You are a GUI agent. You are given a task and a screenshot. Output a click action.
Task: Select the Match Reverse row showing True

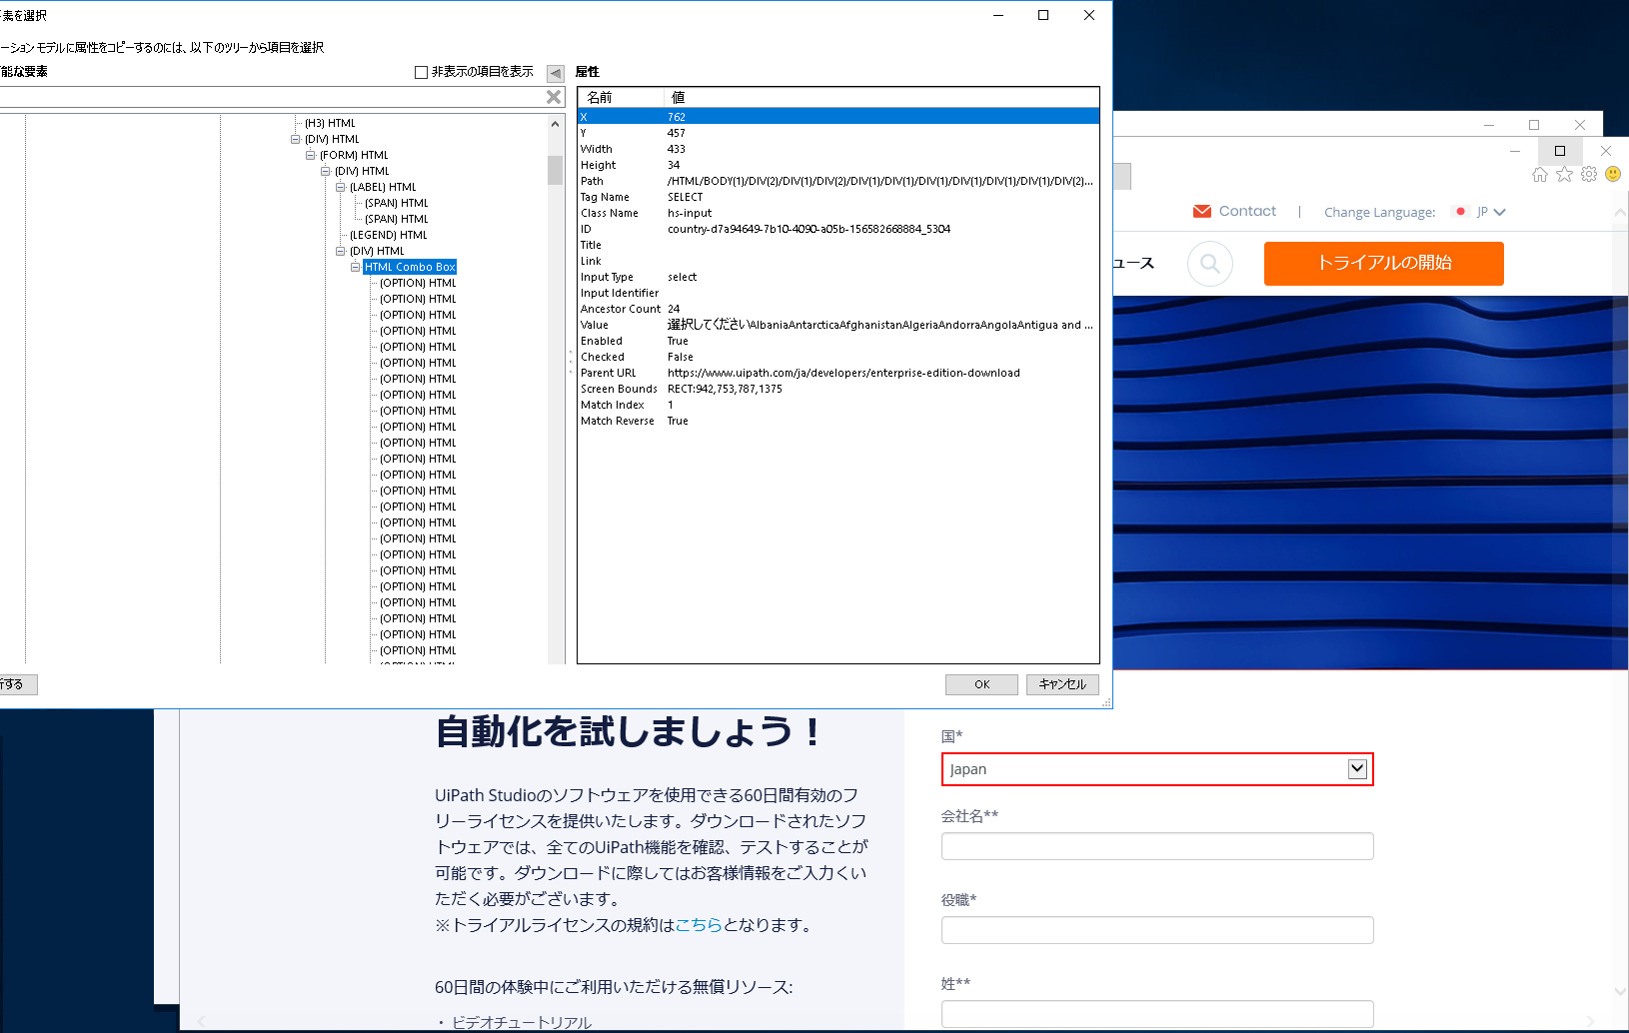[x=838, y=421]
